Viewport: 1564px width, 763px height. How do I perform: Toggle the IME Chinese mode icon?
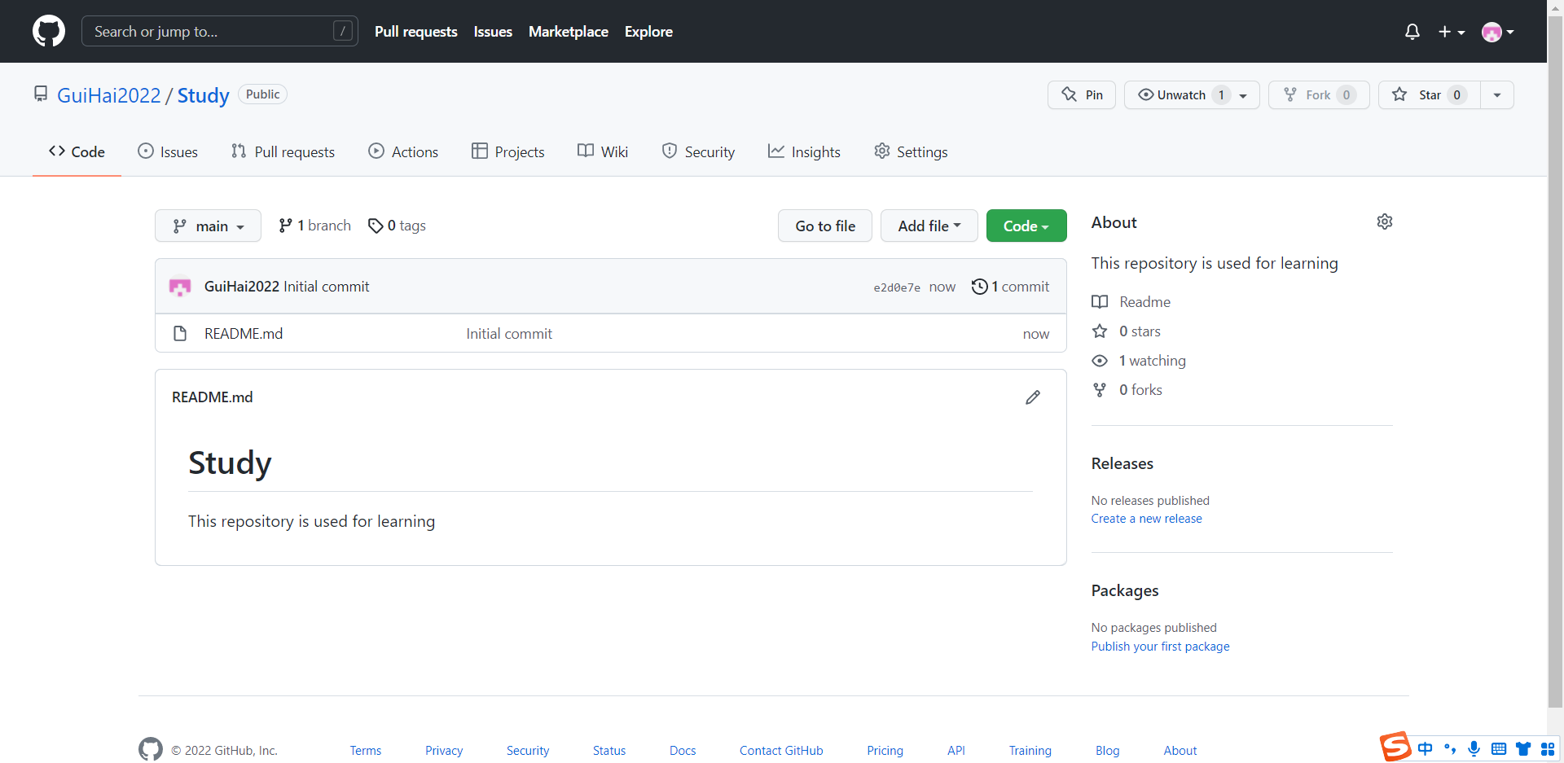pyautogui.click(x=1425, y=748)
